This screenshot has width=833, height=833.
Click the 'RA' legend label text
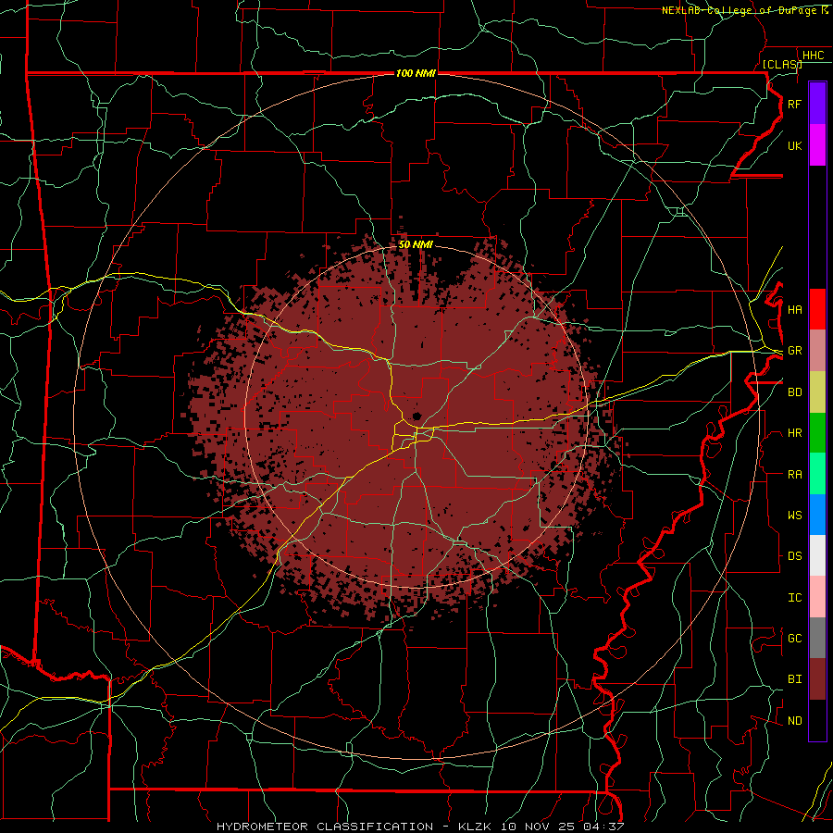tap(794, 475)
